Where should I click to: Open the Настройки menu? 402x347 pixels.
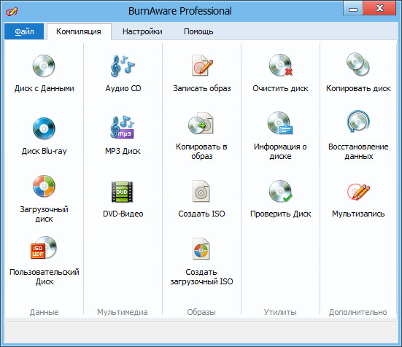(x=142, y=31)
